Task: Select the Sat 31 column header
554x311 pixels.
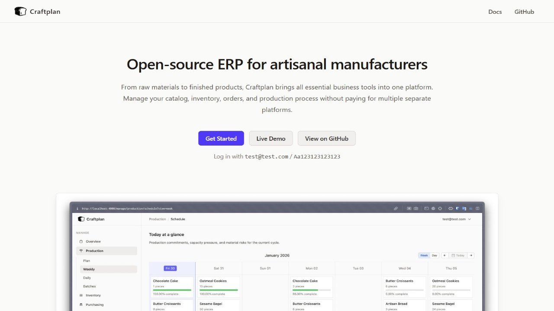Action: tap(219, 268)
